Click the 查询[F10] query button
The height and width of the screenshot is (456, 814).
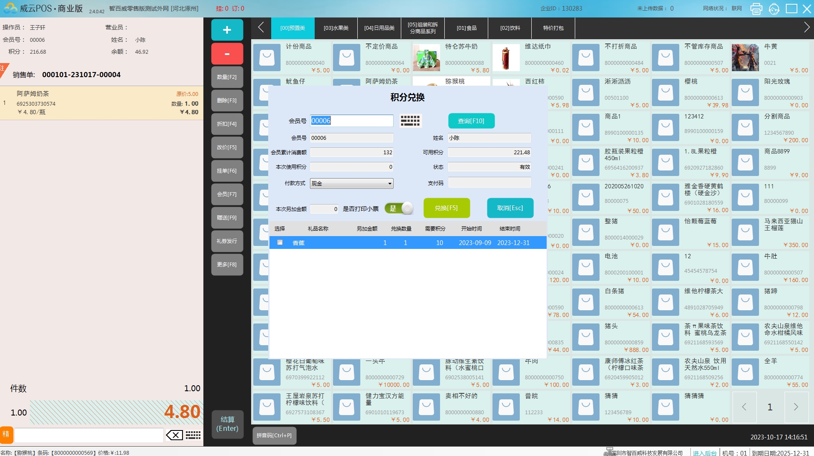471,121
